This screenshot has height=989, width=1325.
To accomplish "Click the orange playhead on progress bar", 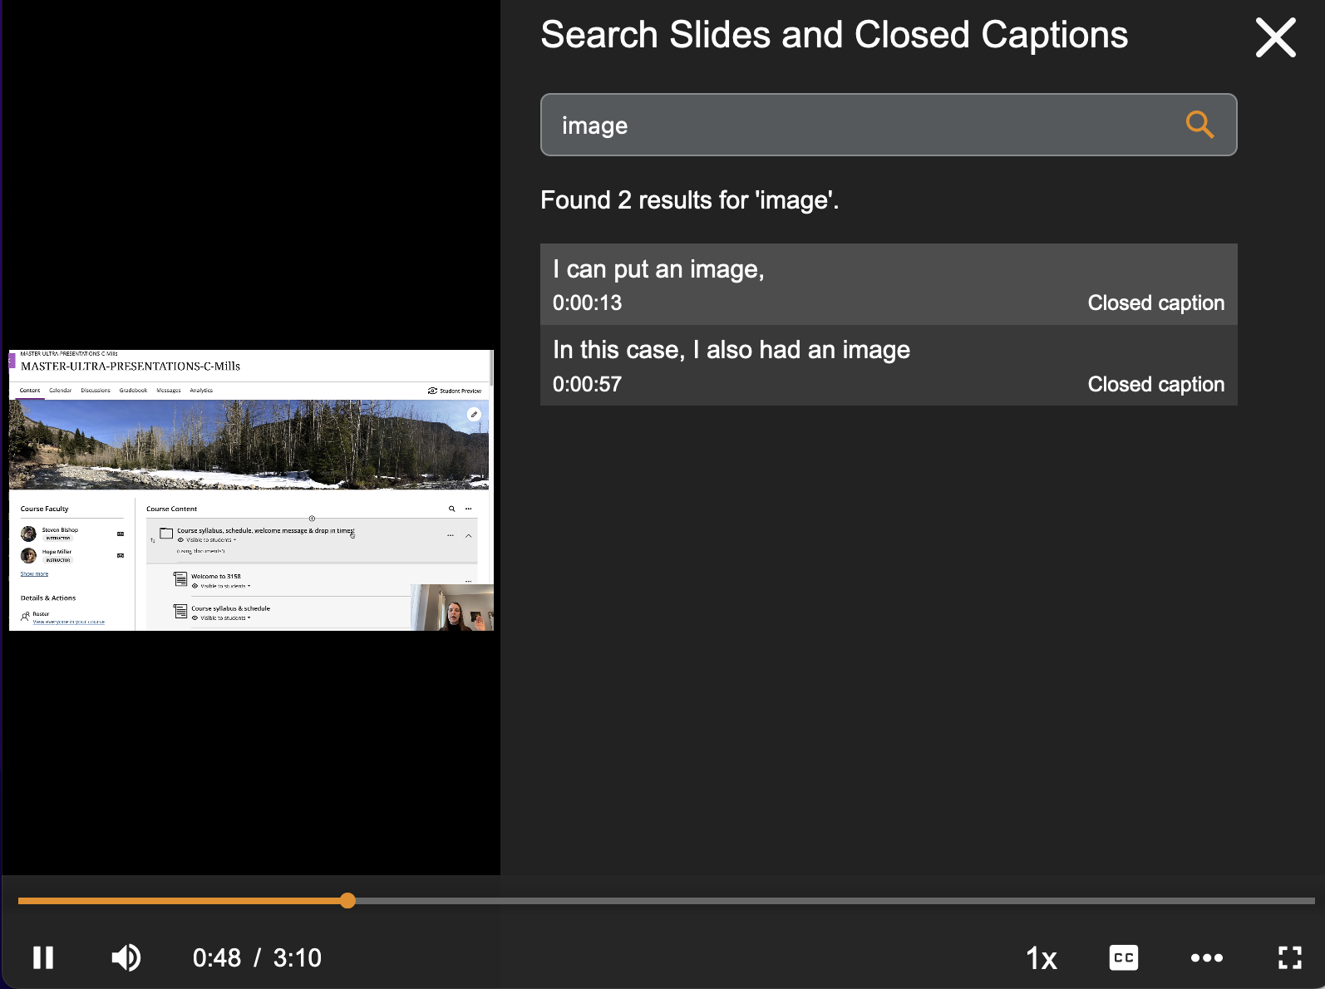I will click(347, 900).
